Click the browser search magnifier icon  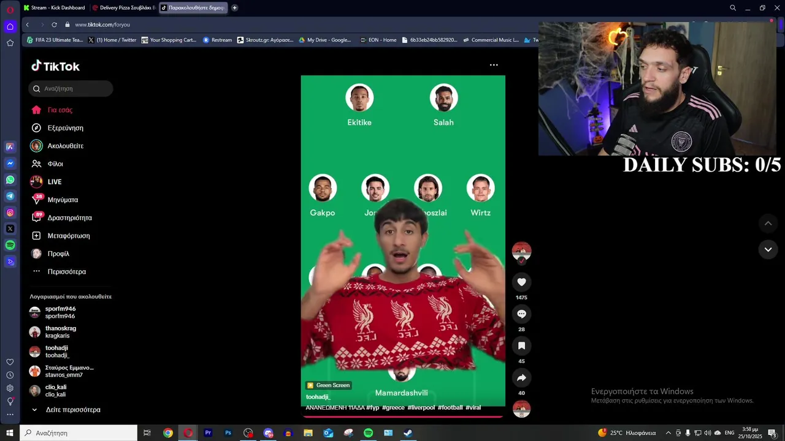tap(732, 8)
